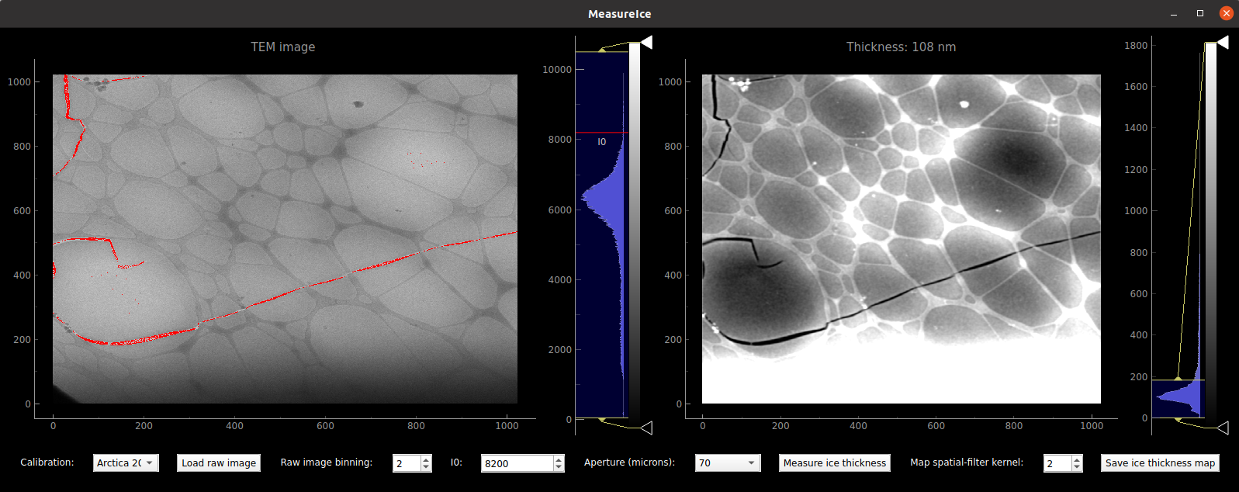Decrease spatial-filter kernel with down arrow
The width and height of the screenshot is (1239, 492).
[1077, 467]
